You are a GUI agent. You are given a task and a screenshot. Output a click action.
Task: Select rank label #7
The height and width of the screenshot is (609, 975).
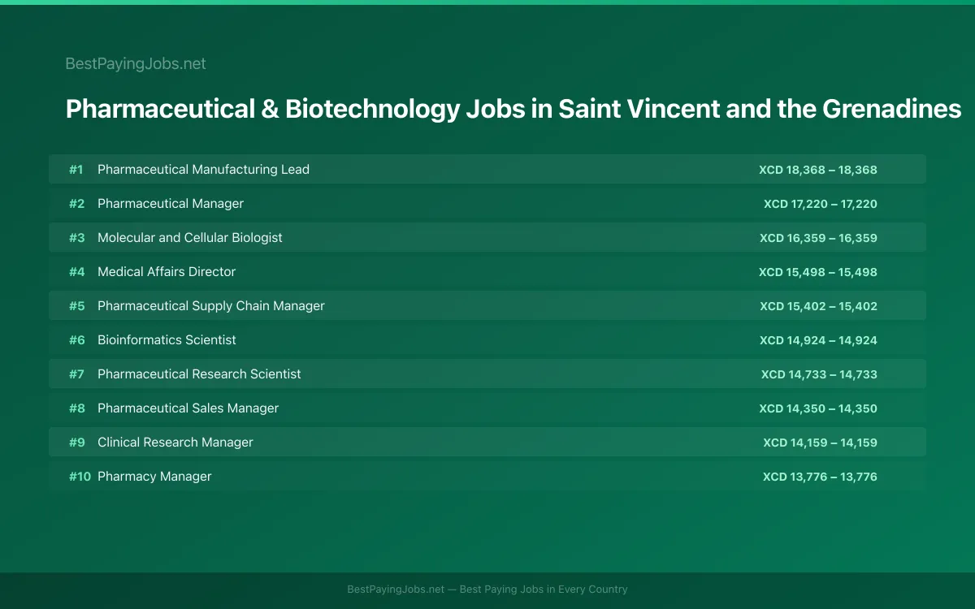click(x=76, y=374)
